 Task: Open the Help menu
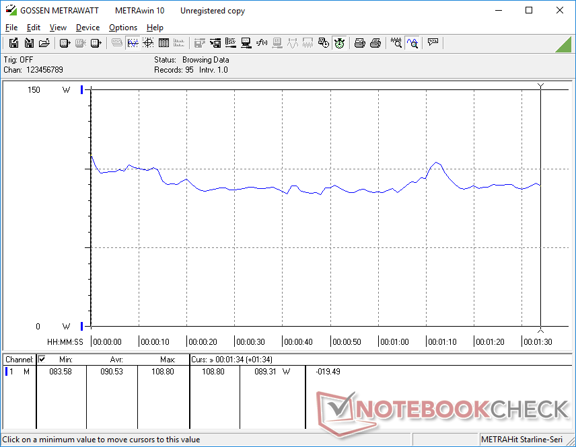pos(155,28)
